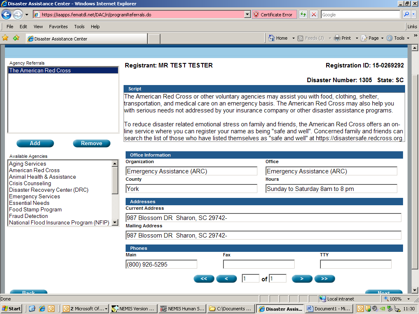Click the Main phone field

coord(161,265)
